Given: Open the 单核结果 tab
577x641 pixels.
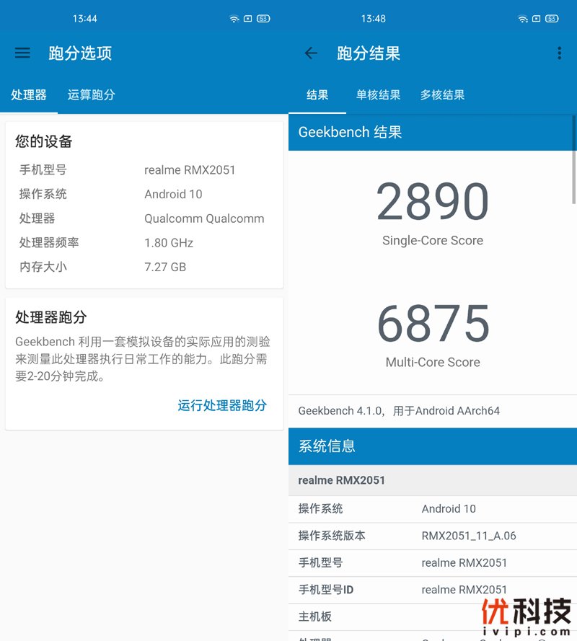Looking at the screenshot, I should (x=378, y=94).
